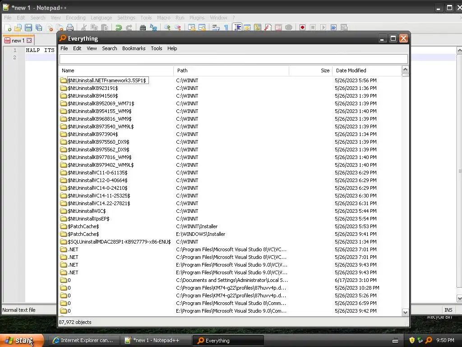Click folder icon of $NtUninstallVC11-0-61135$
The height and width of the screenshot is (347, 462).
(63, 173)
